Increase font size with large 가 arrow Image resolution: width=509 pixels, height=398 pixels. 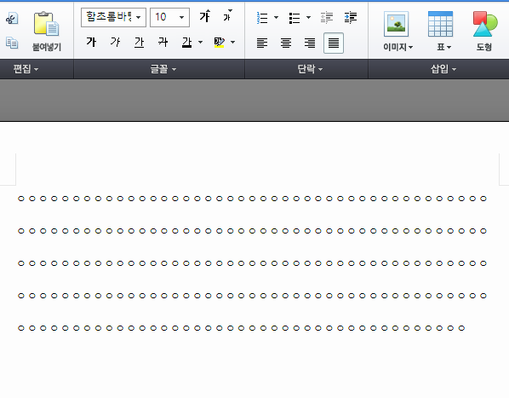point(205,16)
